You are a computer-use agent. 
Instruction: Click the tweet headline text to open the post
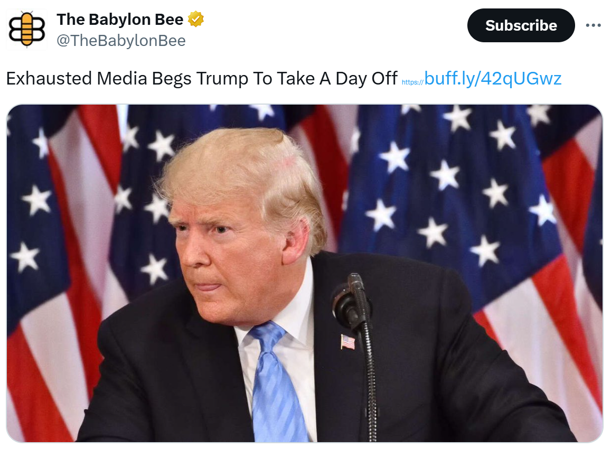[x=202, y=78]
